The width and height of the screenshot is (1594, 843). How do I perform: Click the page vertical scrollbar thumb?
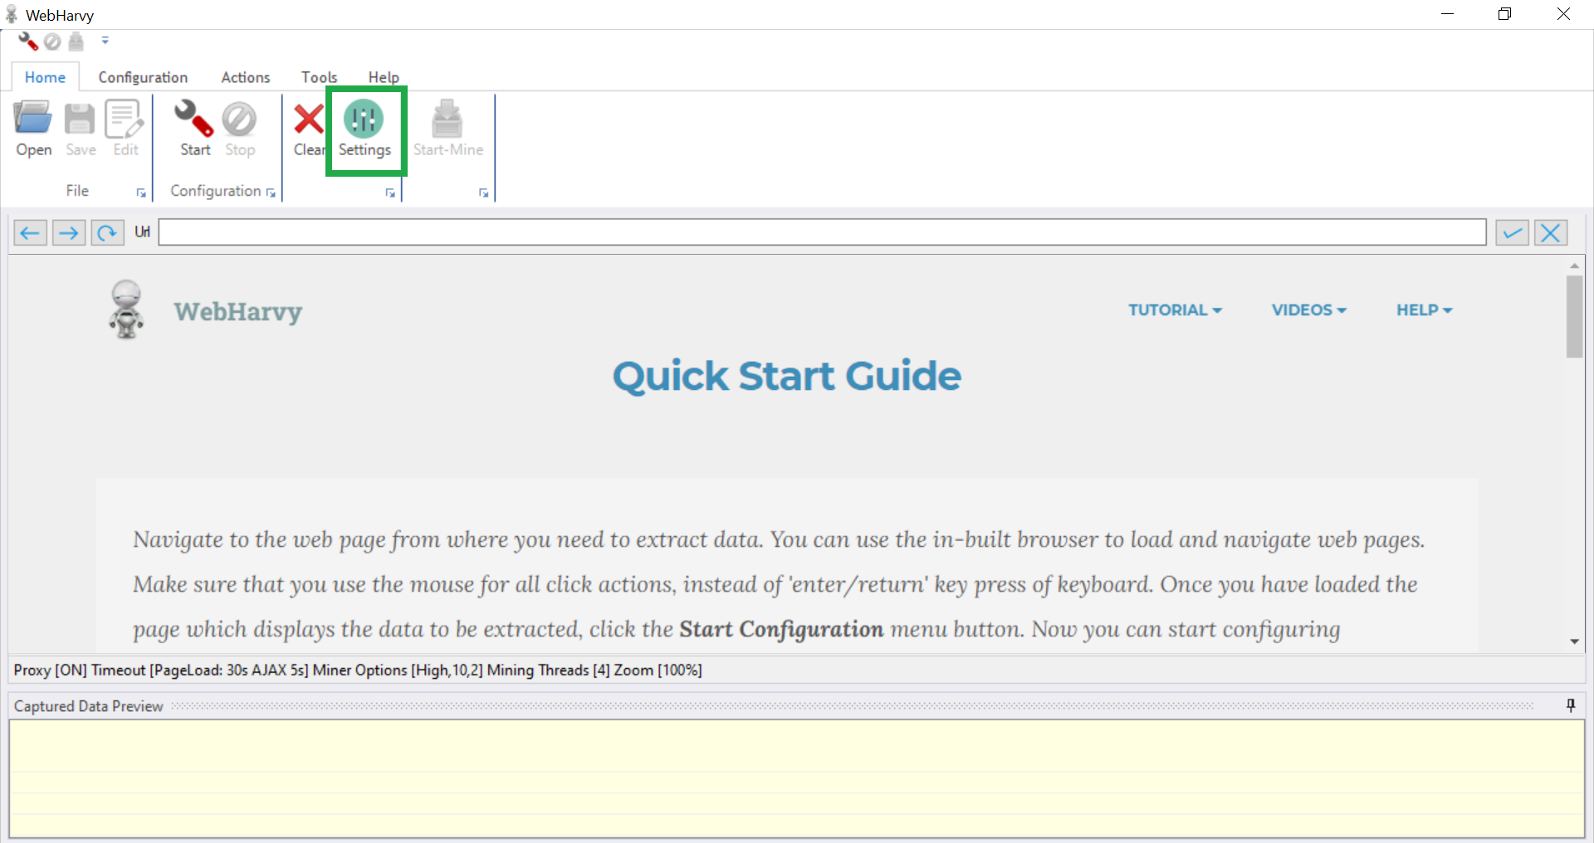(x=1574, y=317)
